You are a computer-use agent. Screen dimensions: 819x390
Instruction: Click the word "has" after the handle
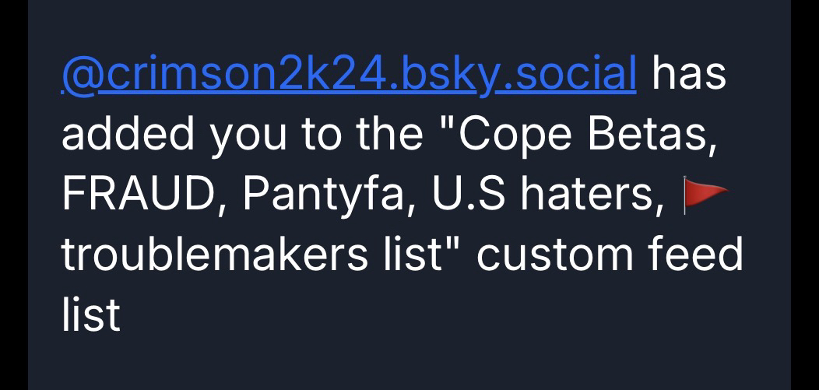[689, 73]
